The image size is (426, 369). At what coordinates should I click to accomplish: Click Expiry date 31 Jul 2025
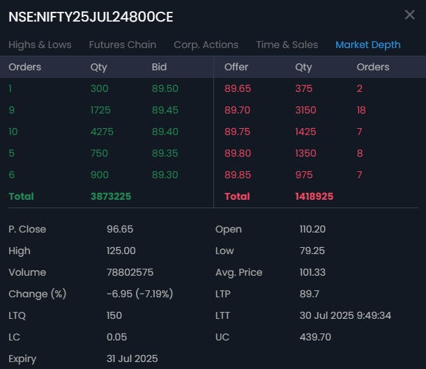tap(132, 359)
